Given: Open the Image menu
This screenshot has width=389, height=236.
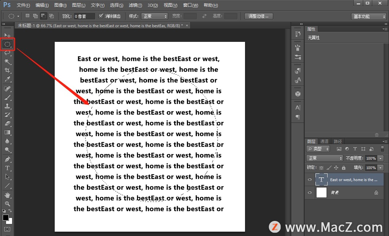Looking at the screenshot, I should [x=60, y=5].
